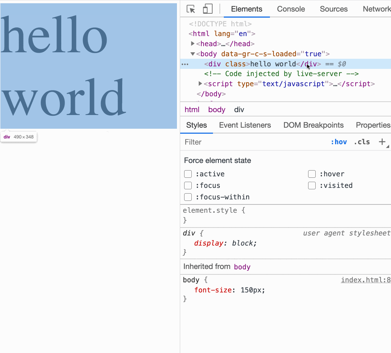Enable the :visited state checkbox
The width and height of the screenshot is (391, 353).
(x=312, y=186)
